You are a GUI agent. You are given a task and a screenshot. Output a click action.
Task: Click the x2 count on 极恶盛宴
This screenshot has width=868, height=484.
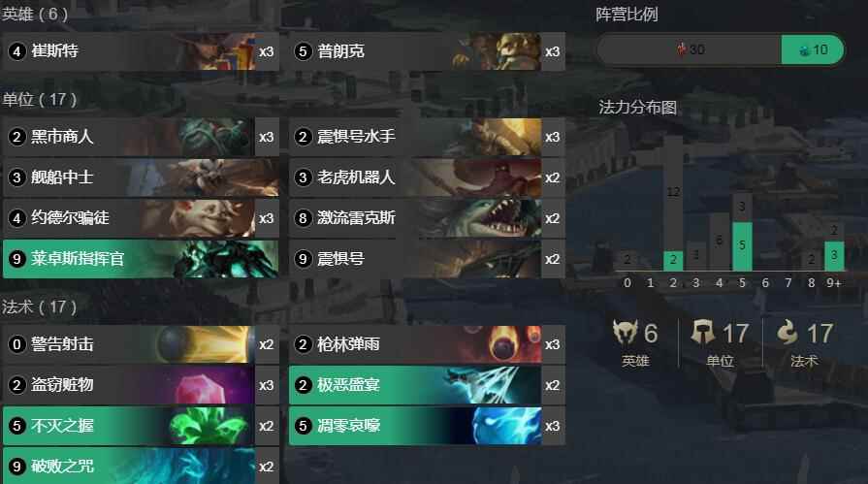(553, 385)
